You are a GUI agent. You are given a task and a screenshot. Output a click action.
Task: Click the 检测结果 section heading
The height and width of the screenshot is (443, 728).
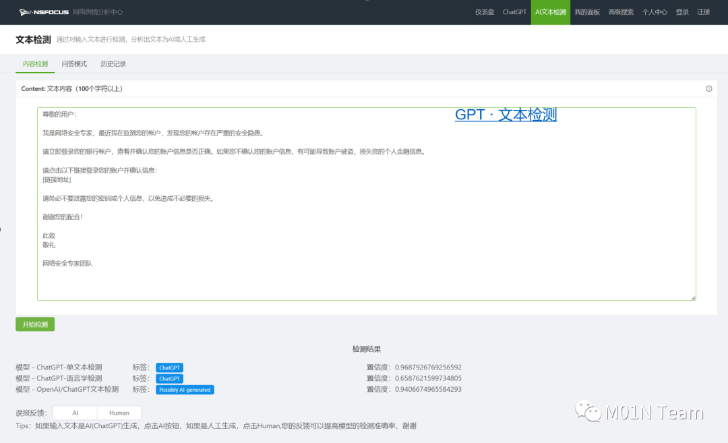(366, 349)
